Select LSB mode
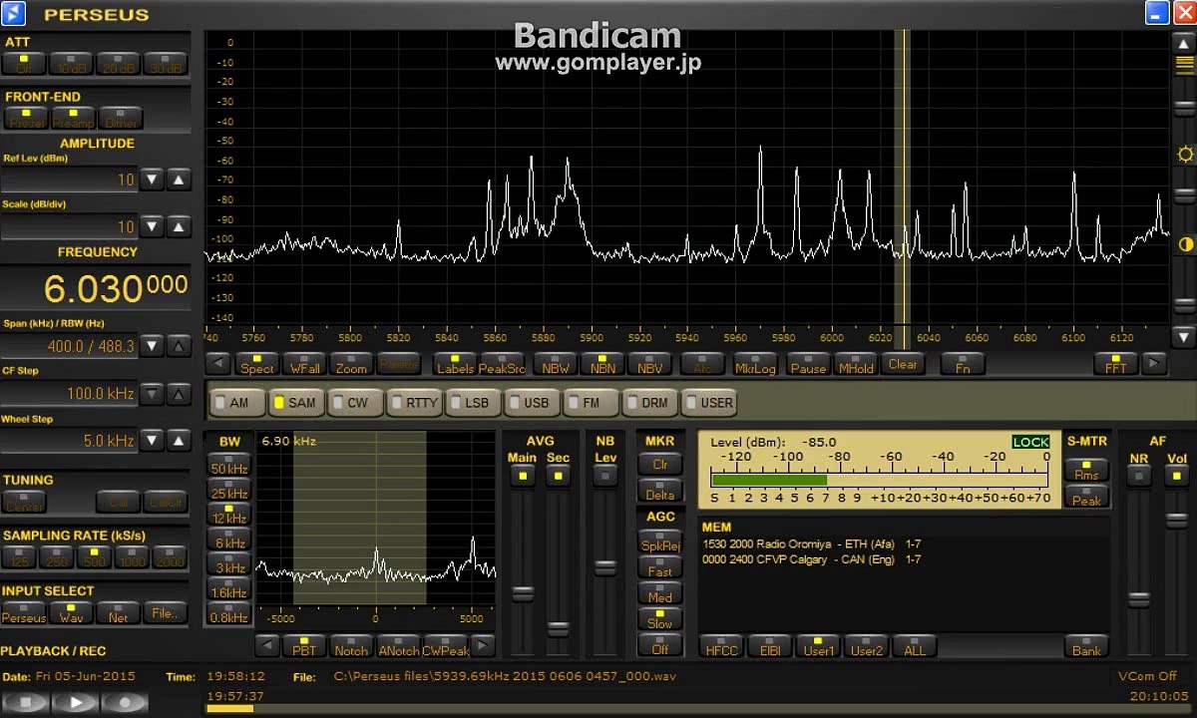Viewport: 1197px width, 718px height. click(472, 403)
